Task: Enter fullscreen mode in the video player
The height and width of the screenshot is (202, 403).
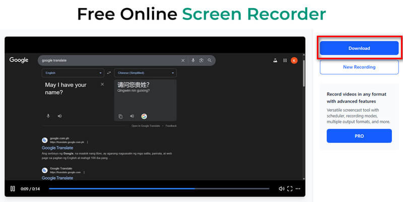Action: click(x=290, y=188)
